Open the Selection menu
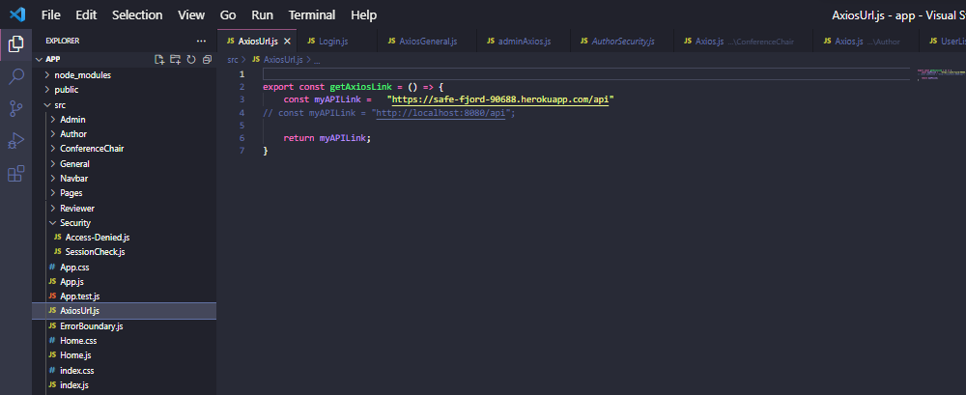 click(x=137, y=14)
